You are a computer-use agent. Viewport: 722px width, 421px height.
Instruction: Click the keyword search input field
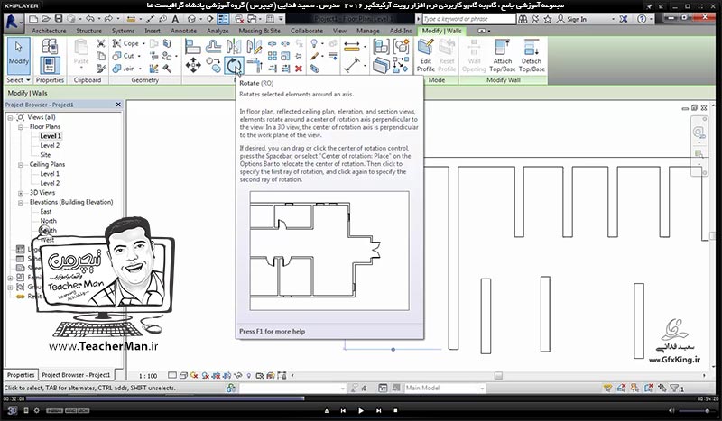(468, 19)
